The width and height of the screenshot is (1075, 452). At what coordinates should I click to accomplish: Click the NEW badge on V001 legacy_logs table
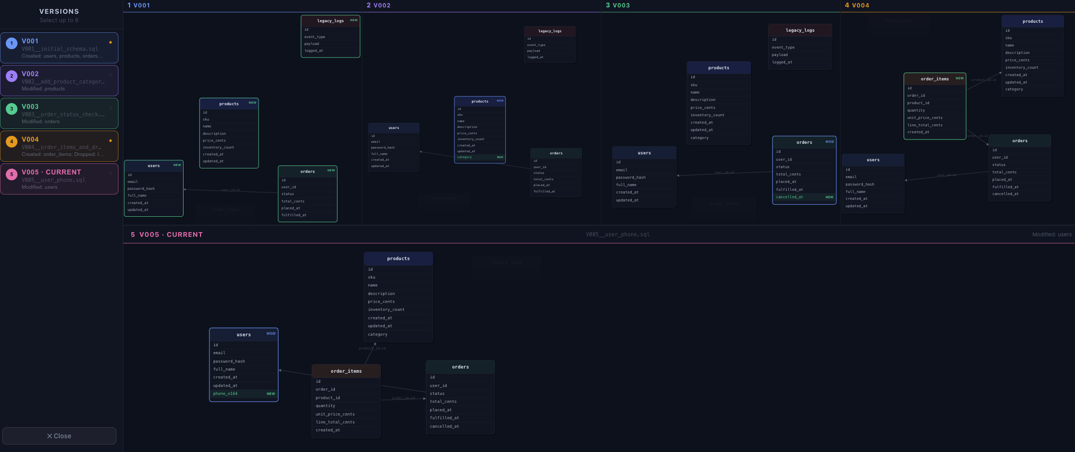click(x=354, y=20)
